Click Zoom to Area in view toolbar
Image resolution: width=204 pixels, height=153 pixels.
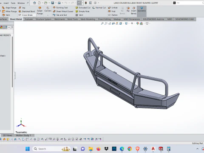tap(106, 23)
